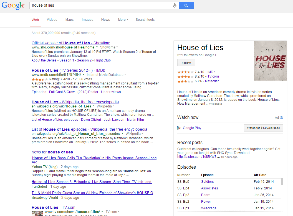Switch to the Images tab

[x=87, y=20]
